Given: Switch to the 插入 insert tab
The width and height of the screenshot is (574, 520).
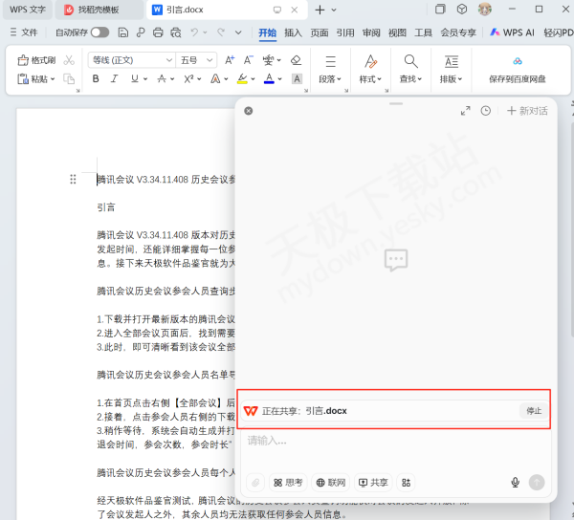Looking at the screenshot, I should pos(294,32).
